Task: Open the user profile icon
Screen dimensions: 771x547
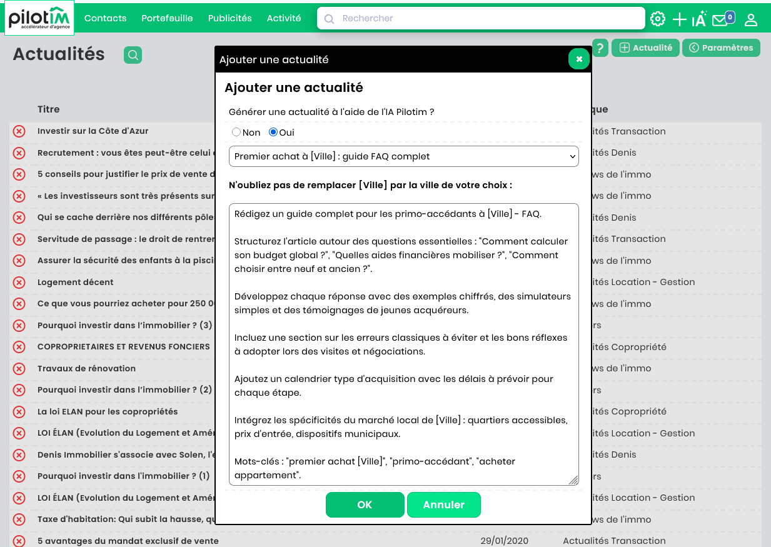Action: coord(751,19)
